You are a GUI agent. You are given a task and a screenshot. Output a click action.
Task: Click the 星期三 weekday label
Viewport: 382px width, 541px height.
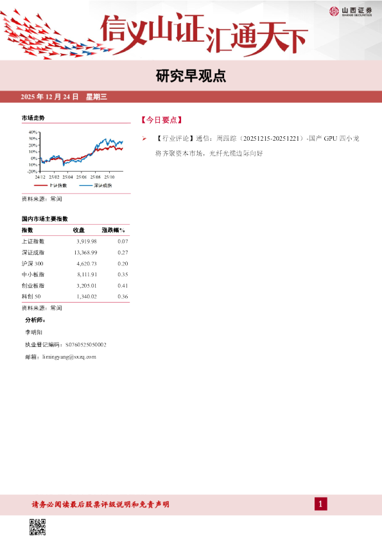click(96, 97)
